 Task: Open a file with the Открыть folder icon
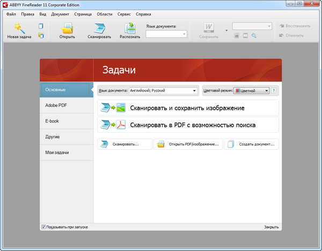click(x=67, y=28)
